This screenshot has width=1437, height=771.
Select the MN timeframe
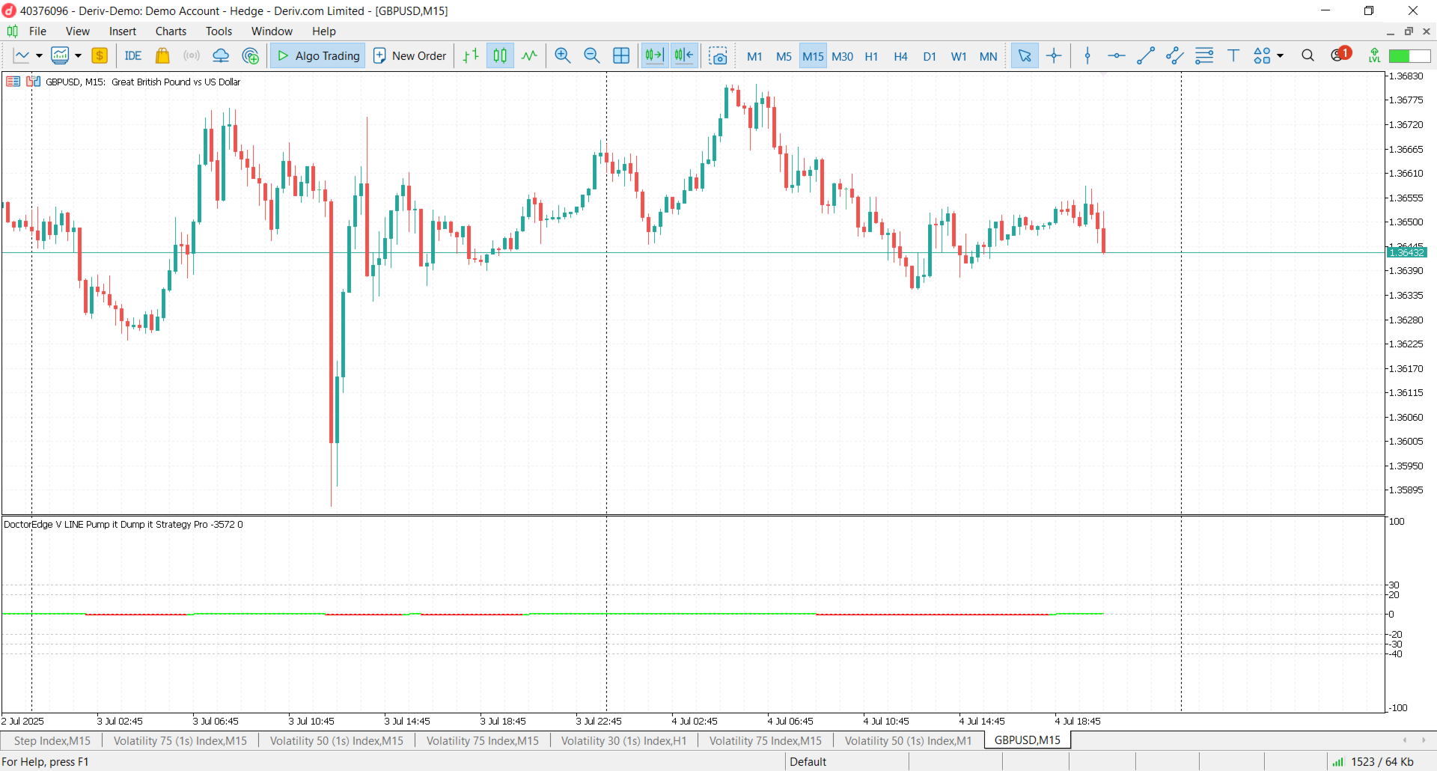[x=988, y=56]
